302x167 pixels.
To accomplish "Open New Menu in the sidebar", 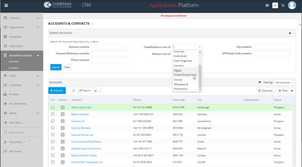I will click(x=16, y=123).
